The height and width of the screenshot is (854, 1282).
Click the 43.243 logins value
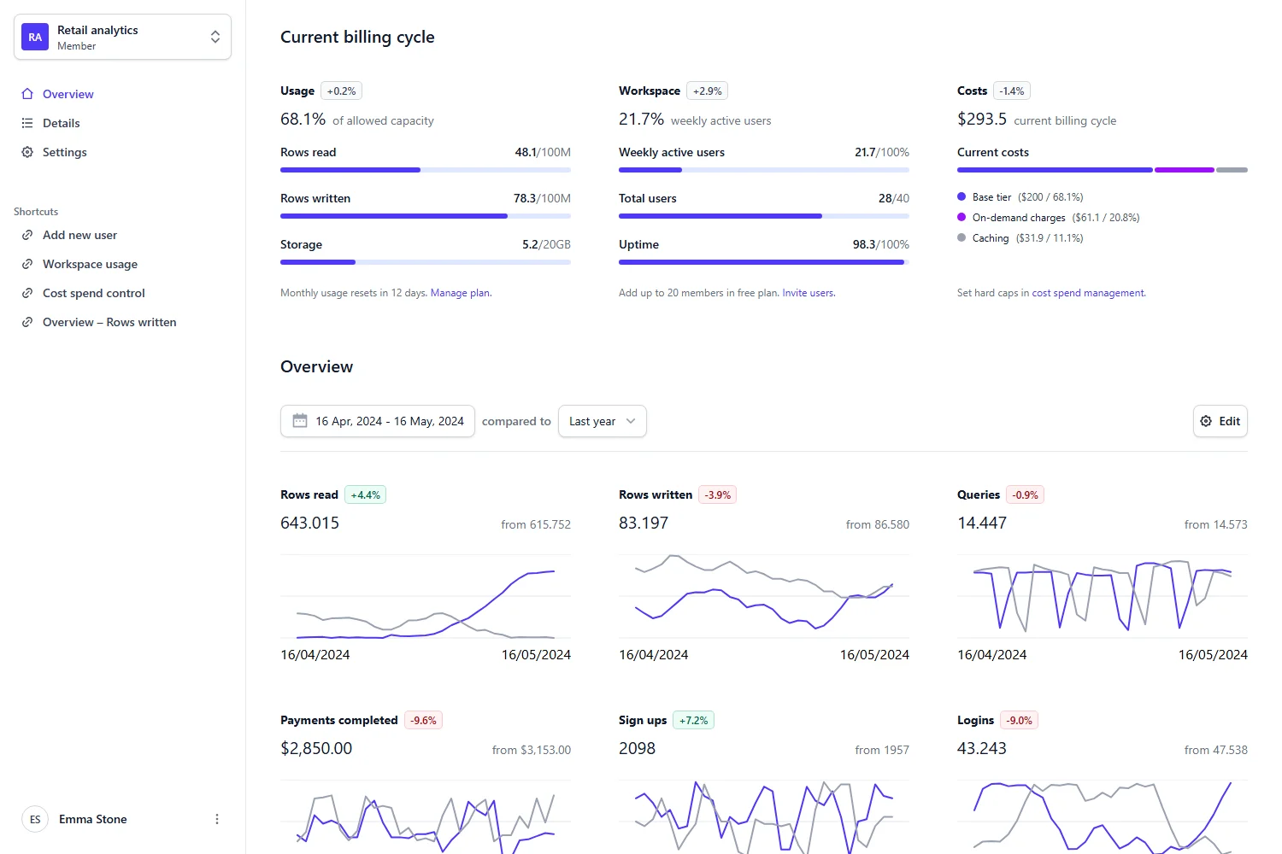click(x=982, y=748)
